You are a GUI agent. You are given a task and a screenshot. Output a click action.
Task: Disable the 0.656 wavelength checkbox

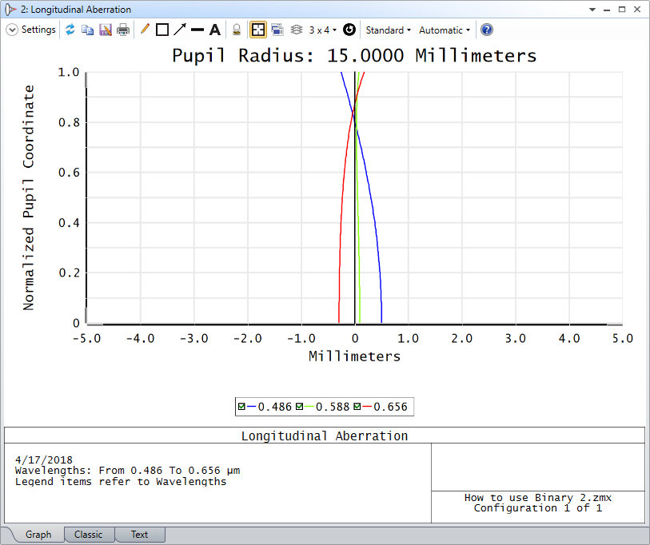point(357,407)
